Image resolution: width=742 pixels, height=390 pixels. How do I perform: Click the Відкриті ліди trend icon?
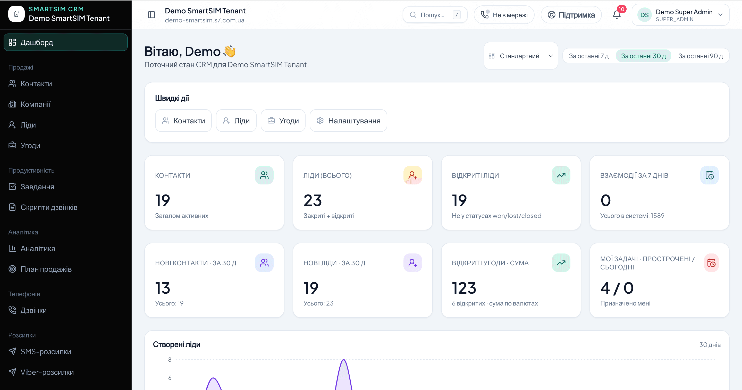[x=561, y=175]
